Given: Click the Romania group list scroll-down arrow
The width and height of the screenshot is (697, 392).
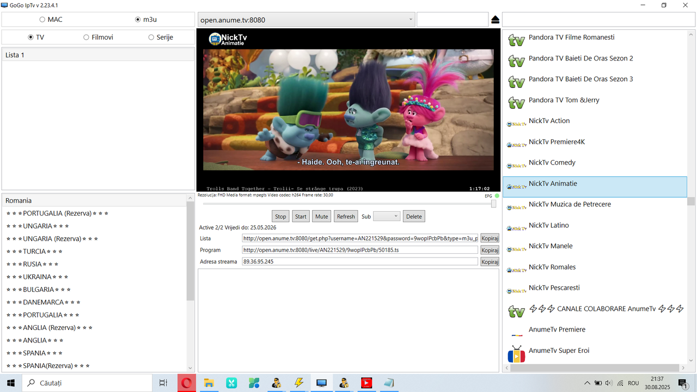Looking at the screenshot, I should (x=190, y=368).
